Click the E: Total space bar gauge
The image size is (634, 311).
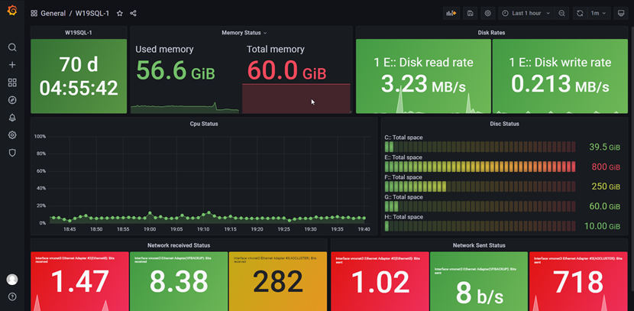[x=481, y=167]
